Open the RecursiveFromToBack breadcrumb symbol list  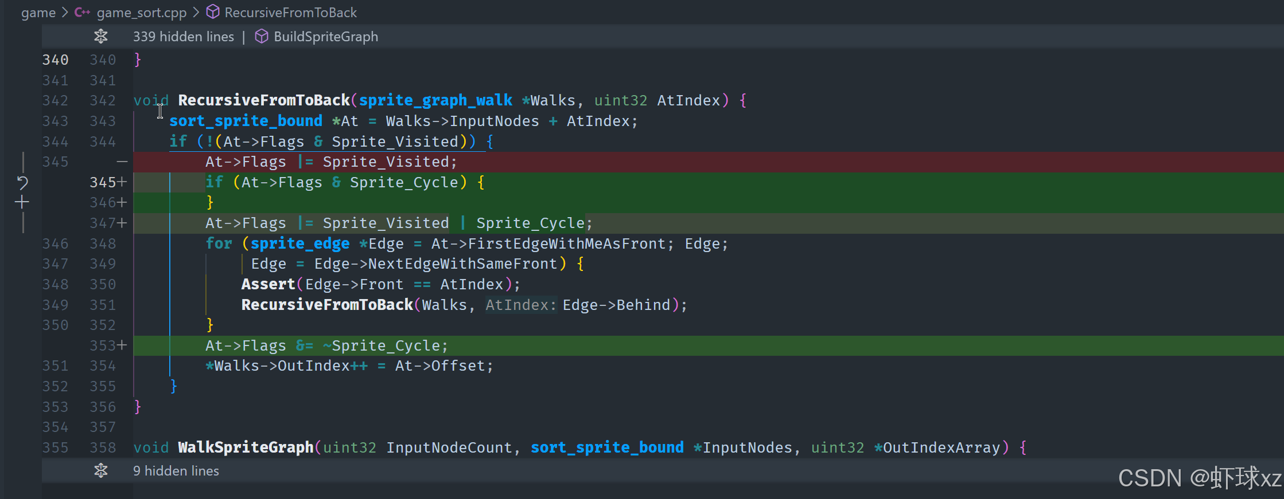click(x=290, y=13)
